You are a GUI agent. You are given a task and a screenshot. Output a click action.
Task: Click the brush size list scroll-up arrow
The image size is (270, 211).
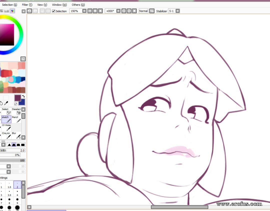click(x=23, y=183)
